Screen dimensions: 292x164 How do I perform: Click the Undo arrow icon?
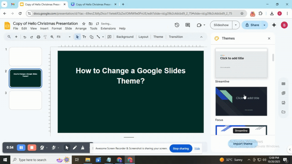click(x=24, y=37)
